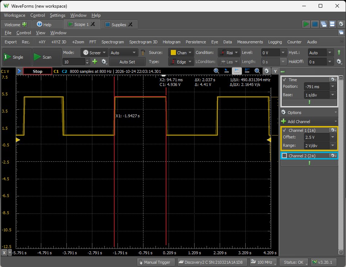
Task: Click the Y cursors lines plot icon
Action: coord(247,71)
